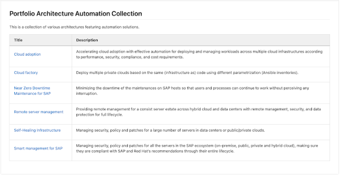The image size is (340, 175).
Task: Select the Portfolio Architecture Automation Collection heading
Action: [x=76, y=13]
